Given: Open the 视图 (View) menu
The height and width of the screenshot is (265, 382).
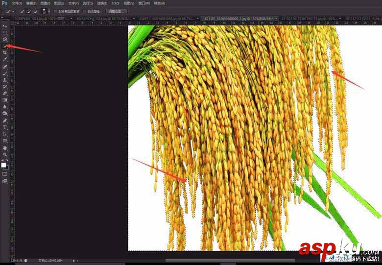Looking at the screenshot, I should [x=129, y=3].
